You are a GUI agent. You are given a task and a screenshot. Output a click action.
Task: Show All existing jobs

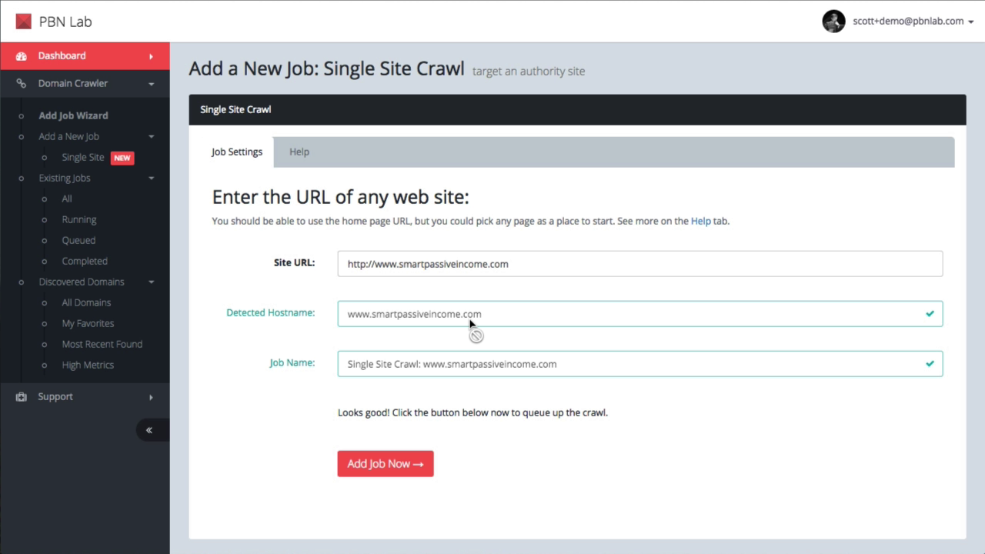click(67, 199)
